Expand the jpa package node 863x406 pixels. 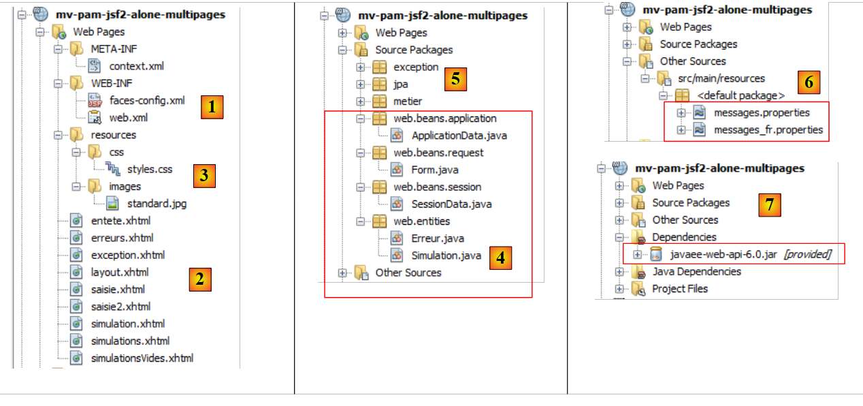pyautogui.click(x=361, y=84)
